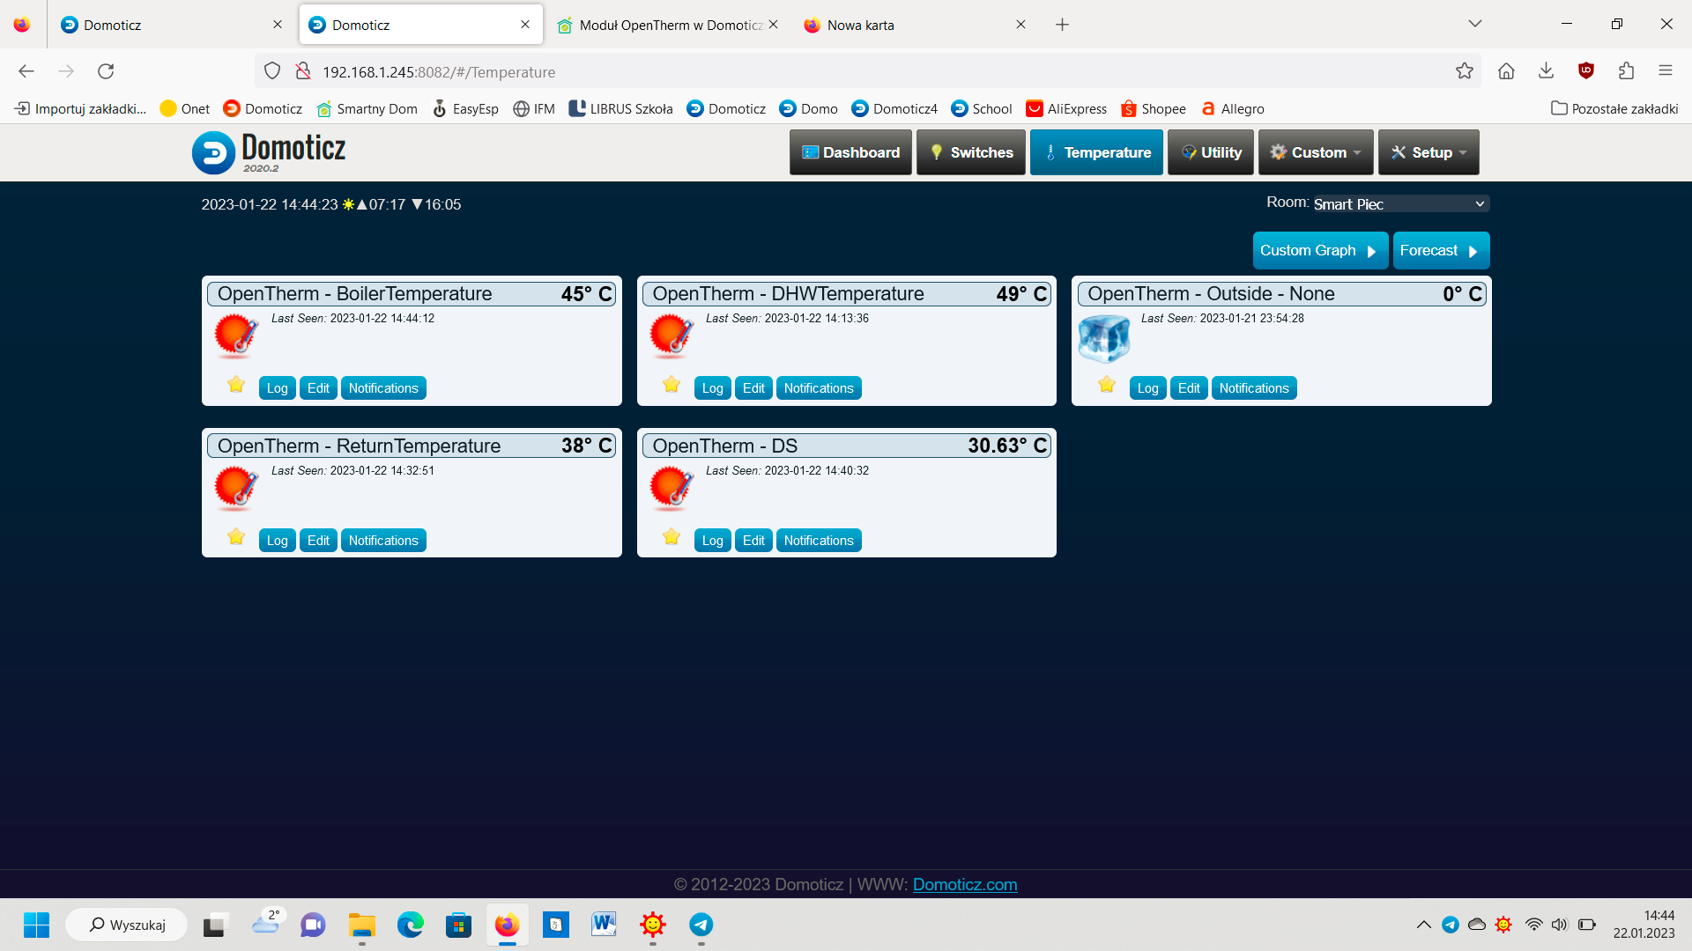The height and width of the screenshot is (951, 1692).
Task: Switch to Moduł OpenTherm w Domoticz tab
Action: (667, 25)
